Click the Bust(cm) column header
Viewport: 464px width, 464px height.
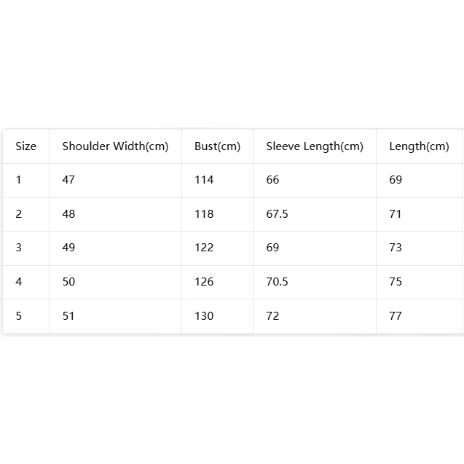pyautogui.click(x=217, y=146)
